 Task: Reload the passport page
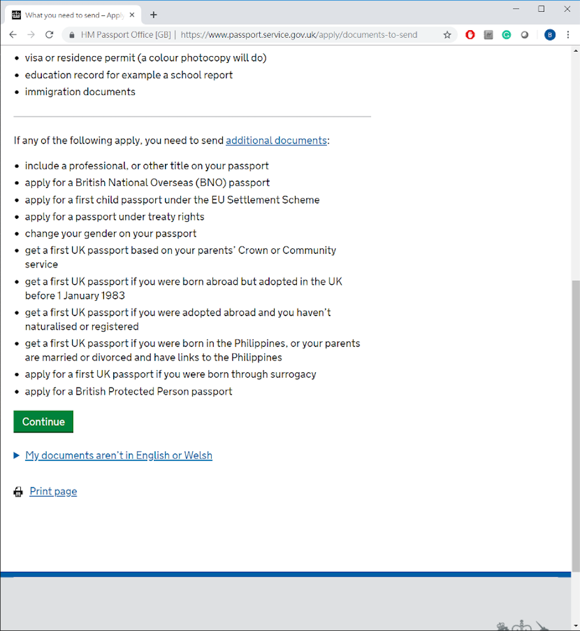[x=49, y=35]
